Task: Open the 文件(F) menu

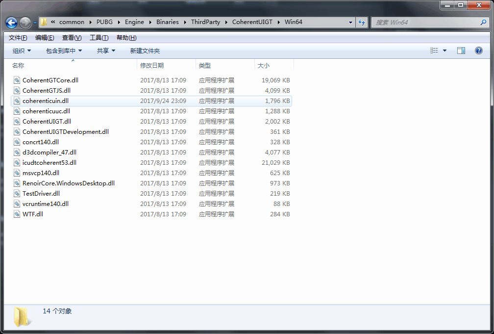Action: coord(18,38)
